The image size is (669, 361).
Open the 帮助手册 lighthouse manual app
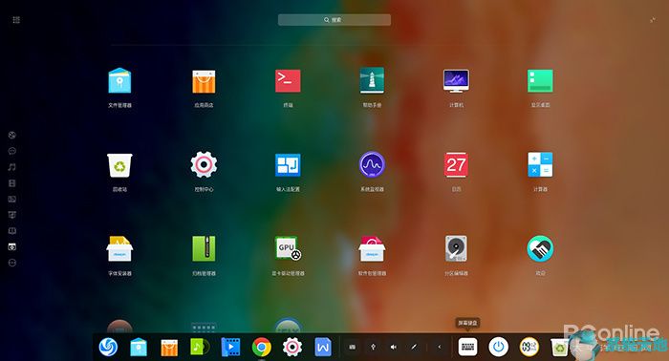point(372,80)
